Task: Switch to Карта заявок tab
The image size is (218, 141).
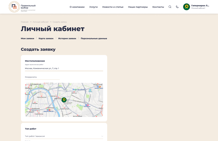Action: coord(46,38)
